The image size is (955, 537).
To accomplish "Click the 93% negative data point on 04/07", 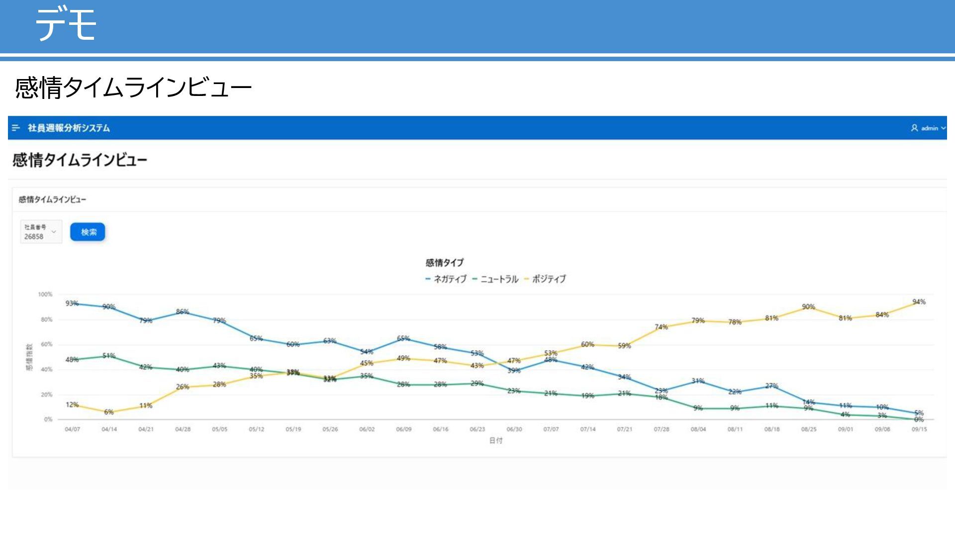I will 73,304.
